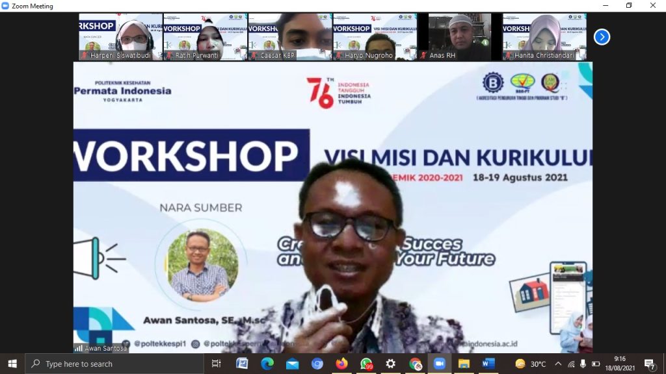Open the Wi-Fi network tray icon

point(571,364)
